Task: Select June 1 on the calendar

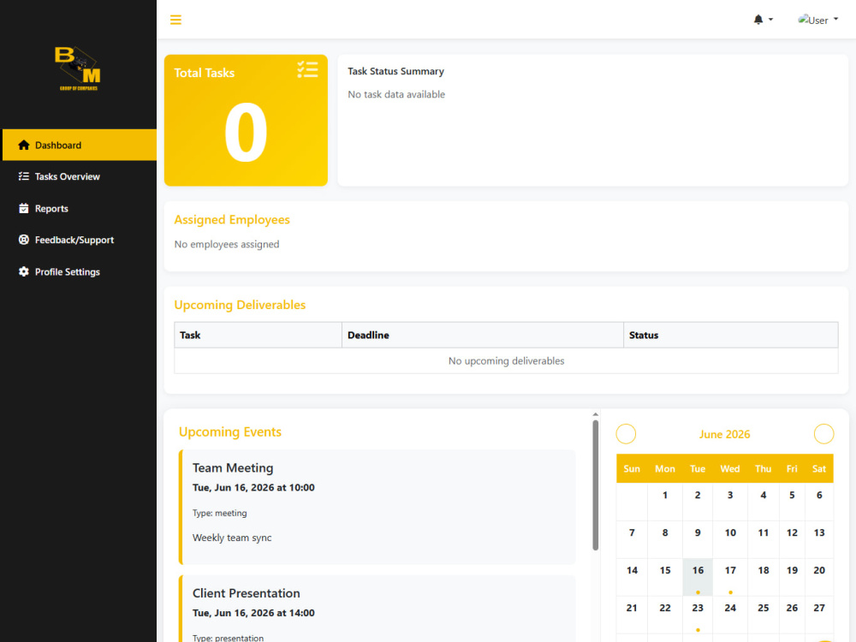Action: click(x=665, y=502)
